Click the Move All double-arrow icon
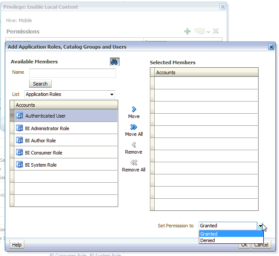 coord(134,127)
